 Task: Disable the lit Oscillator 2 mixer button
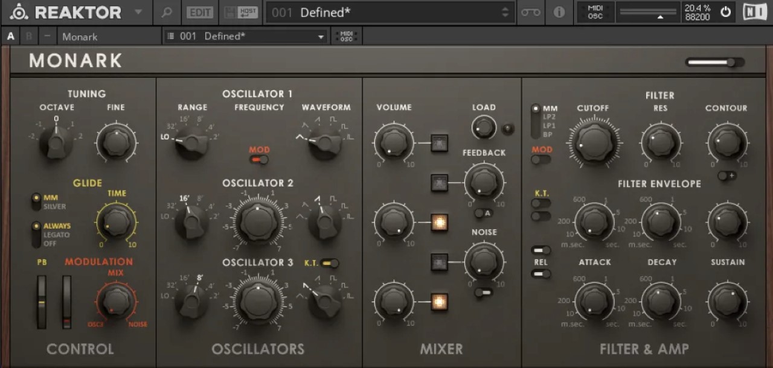tap(440, 223)
